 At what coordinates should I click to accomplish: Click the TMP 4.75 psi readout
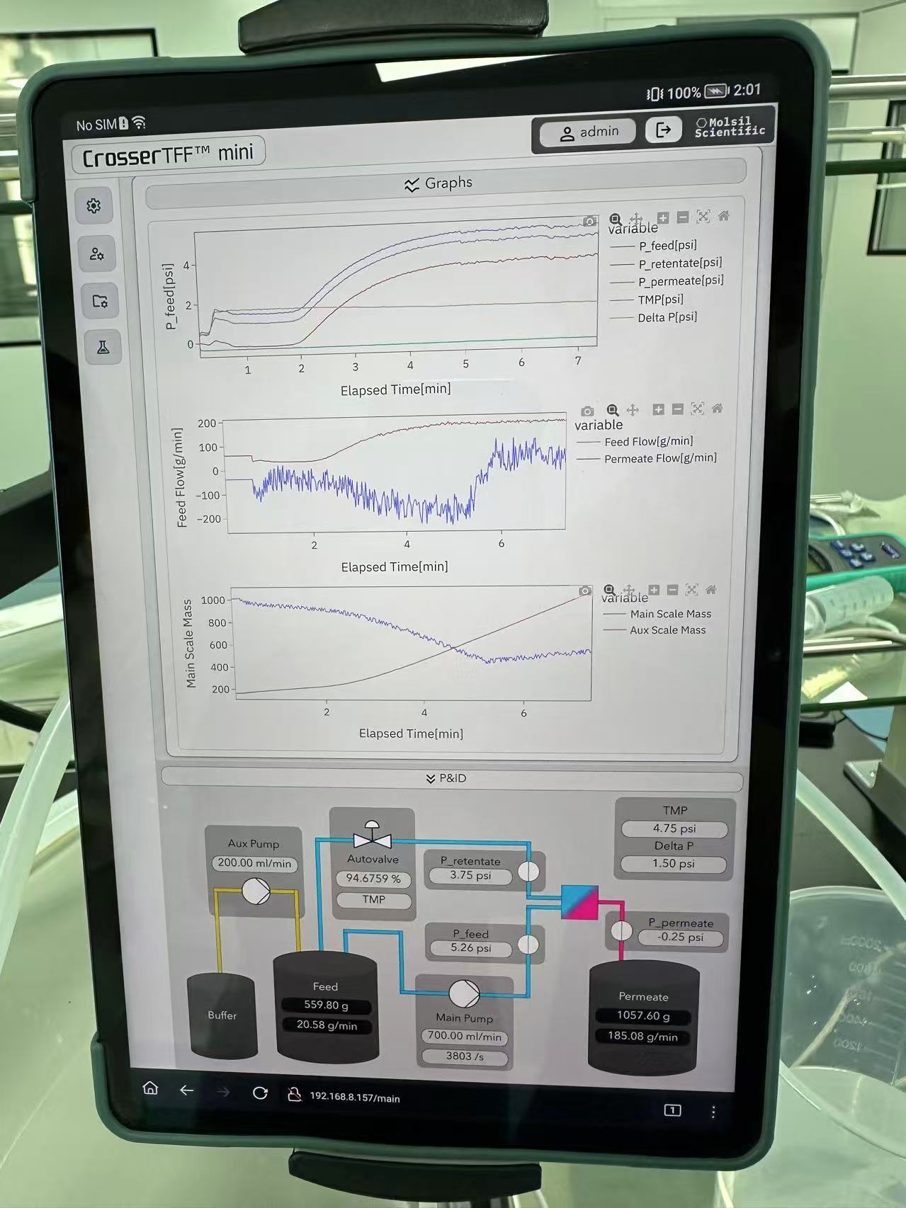pos(674,828)
